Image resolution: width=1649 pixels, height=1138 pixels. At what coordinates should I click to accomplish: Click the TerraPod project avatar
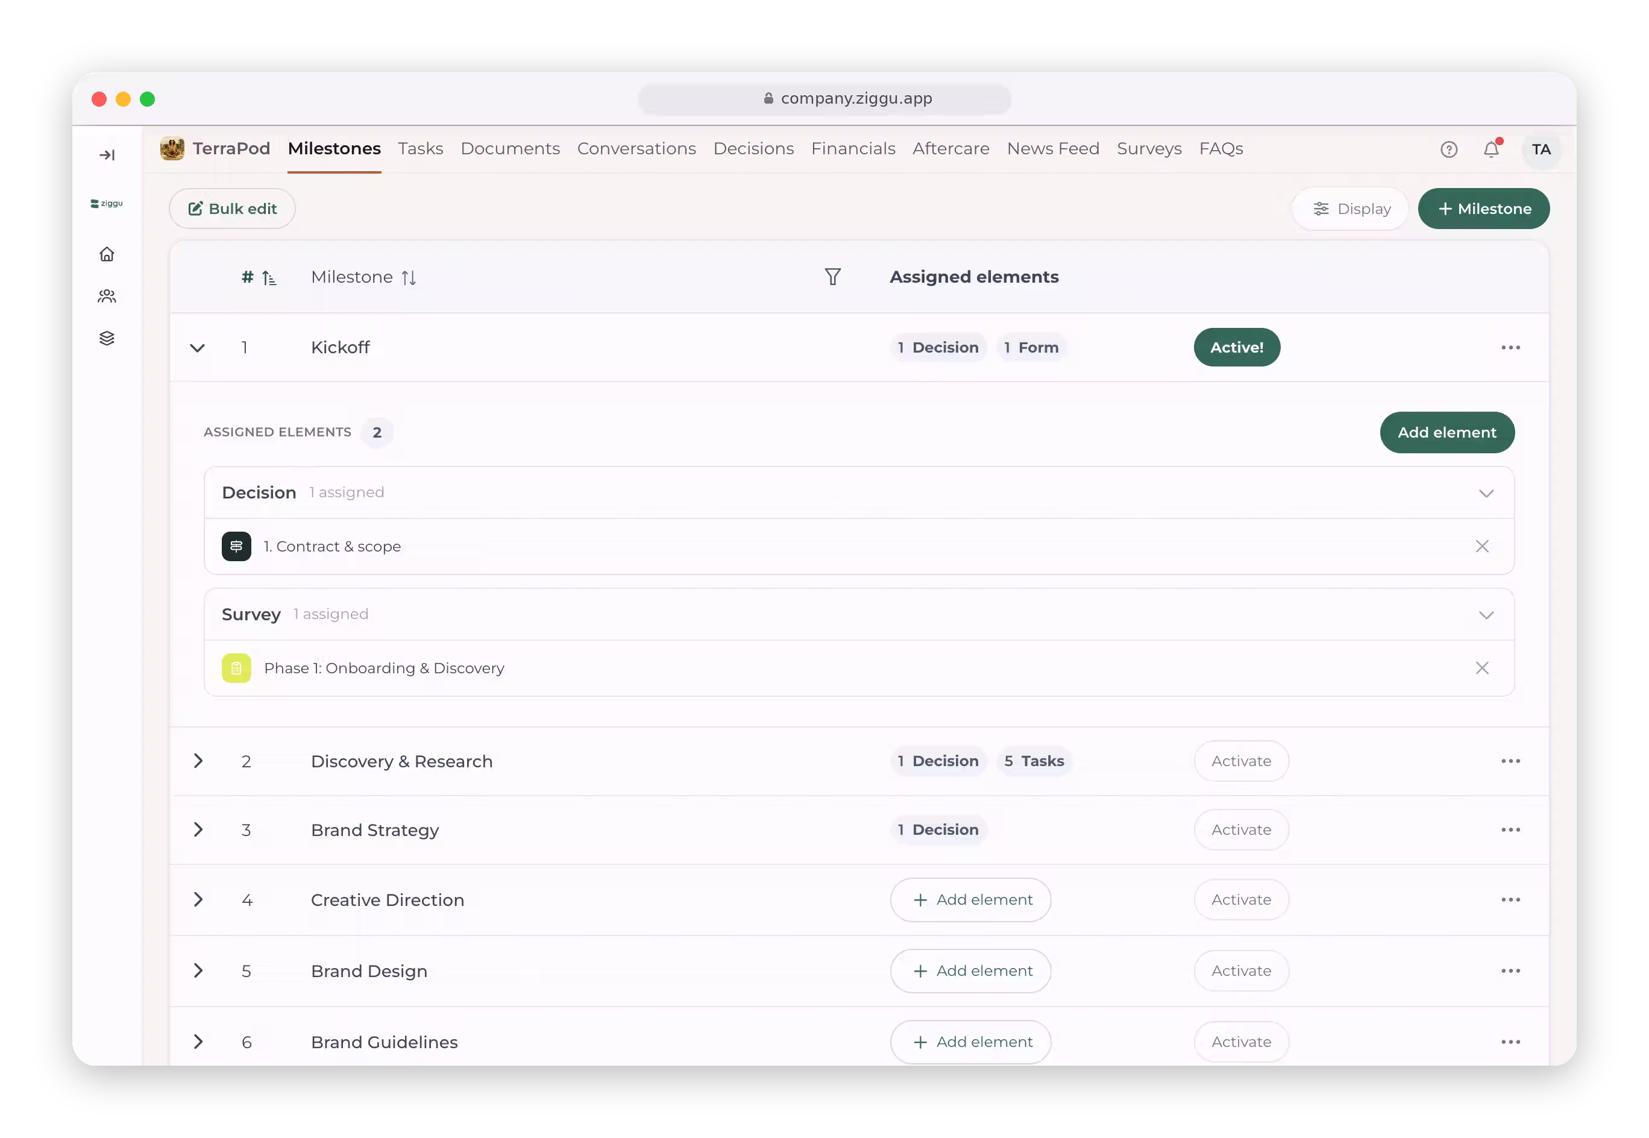coord(172,148)
